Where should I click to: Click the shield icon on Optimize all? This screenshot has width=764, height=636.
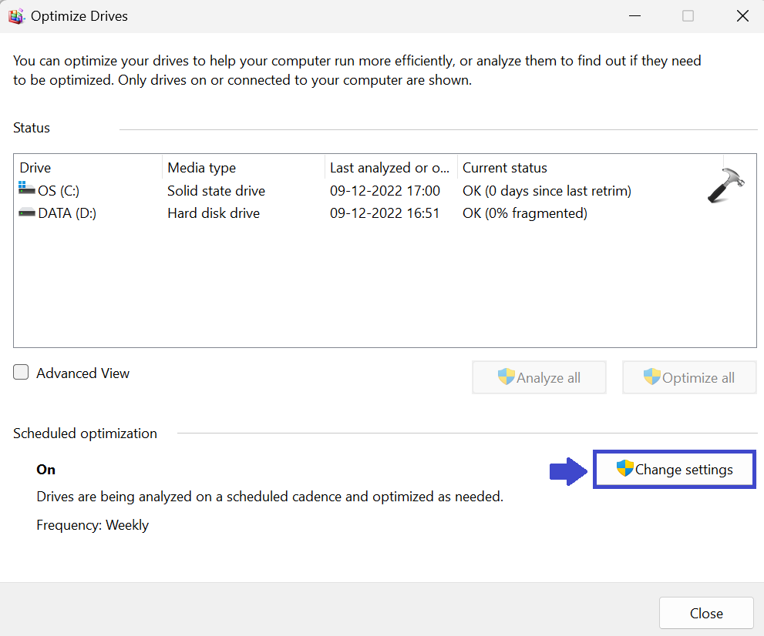point(652,377)
